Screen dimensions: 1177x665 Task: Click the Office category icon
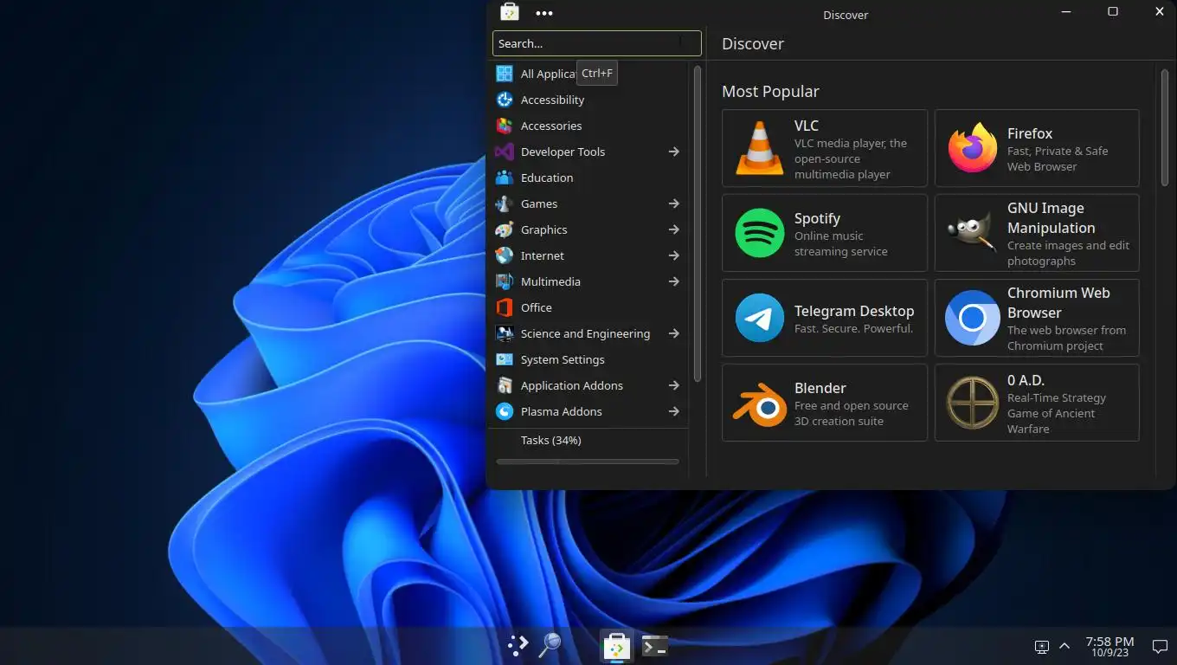[505, 307]
